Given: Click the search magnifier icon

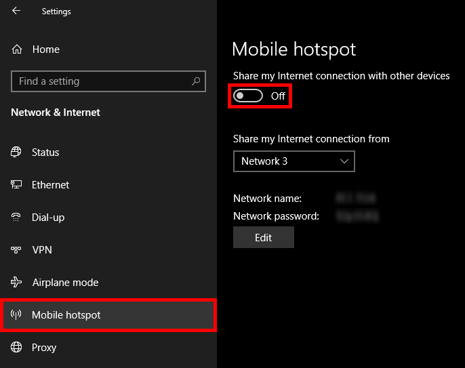Looking at the screenshot, I should (x=196, y=81).
